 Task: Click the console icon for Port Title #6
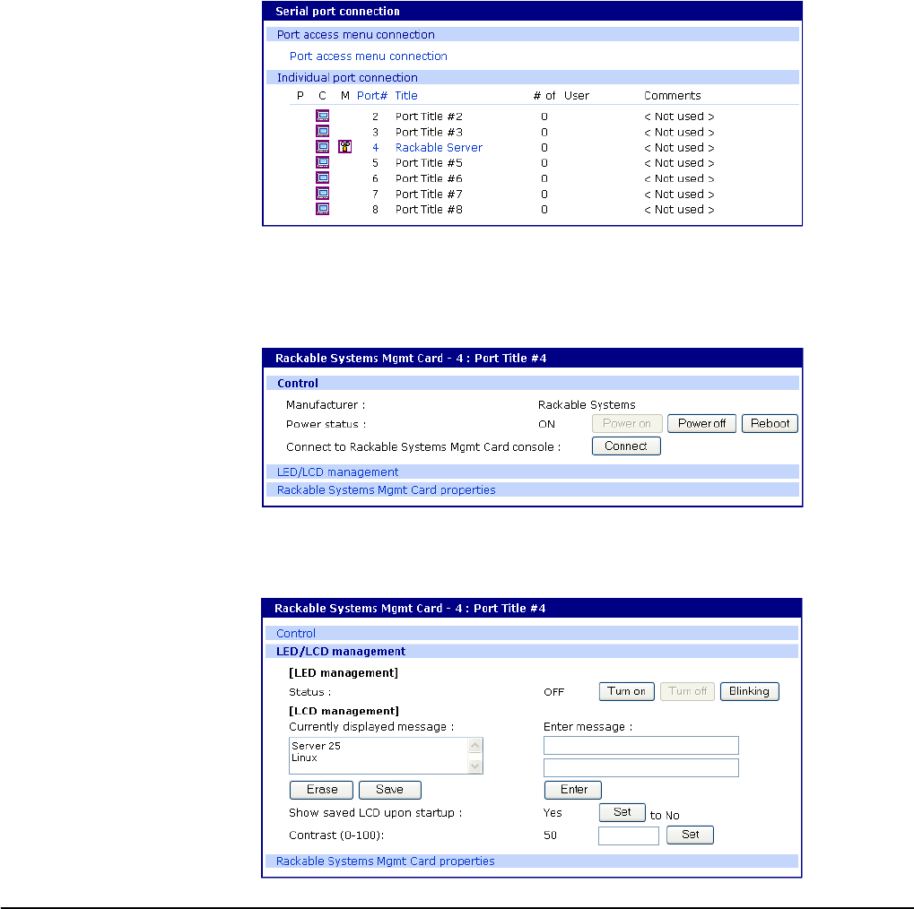click(322, 177)
